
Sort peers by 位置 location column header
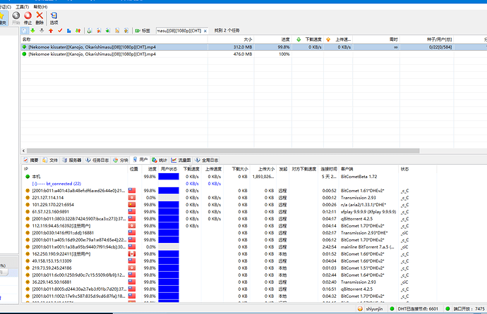coord(134,169)
